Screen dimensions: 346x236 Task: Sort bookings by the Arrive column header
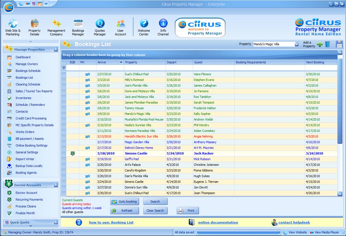pos(110,62)
